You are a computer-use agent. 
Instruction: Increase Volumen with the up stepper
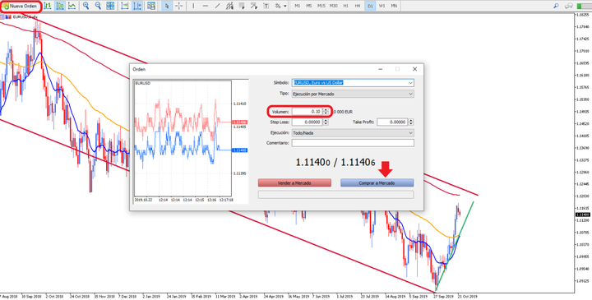point(326,110)
